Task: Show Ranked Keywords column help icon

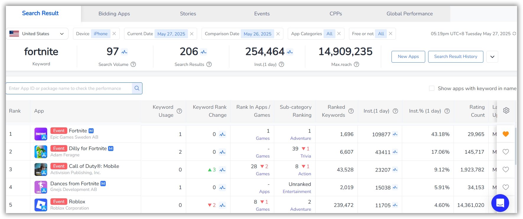Action: [351, 111]
